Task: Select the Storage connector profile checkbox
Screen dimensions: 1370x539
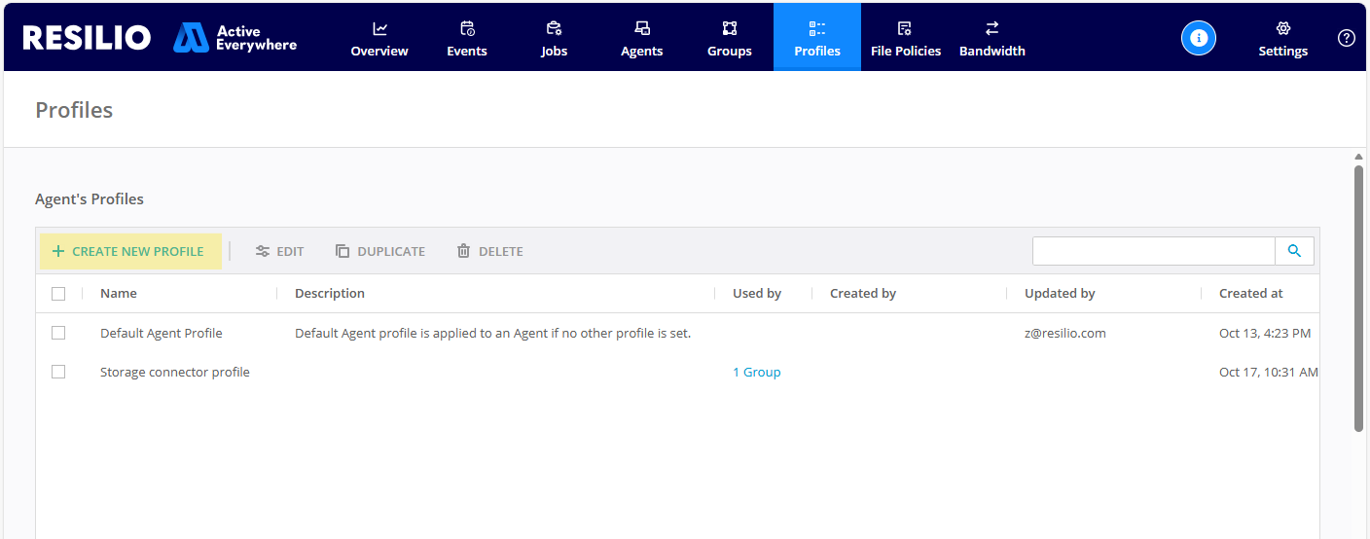Action: 58,372
